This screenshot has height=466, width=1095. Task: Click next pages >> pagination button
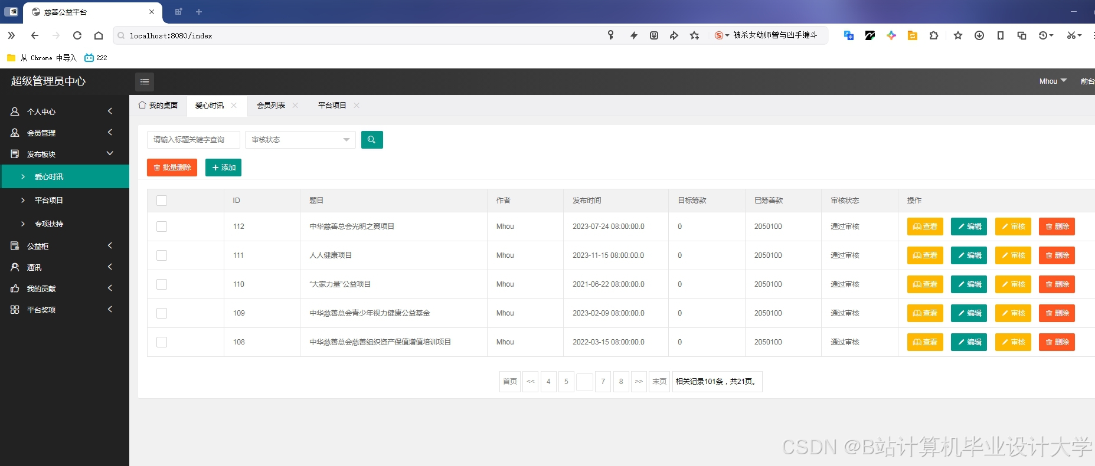tap(639, 382)
